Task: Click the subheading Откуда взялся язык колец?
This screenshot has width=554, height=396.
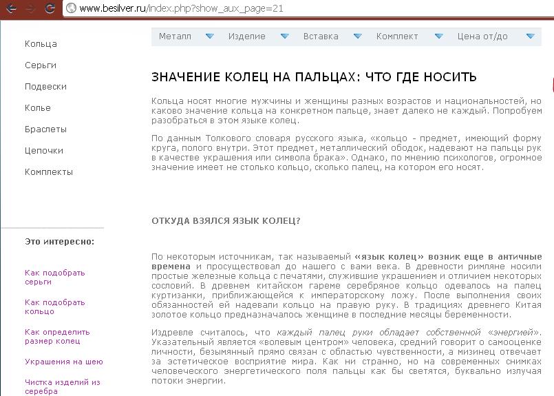Action: click(226, 221)
